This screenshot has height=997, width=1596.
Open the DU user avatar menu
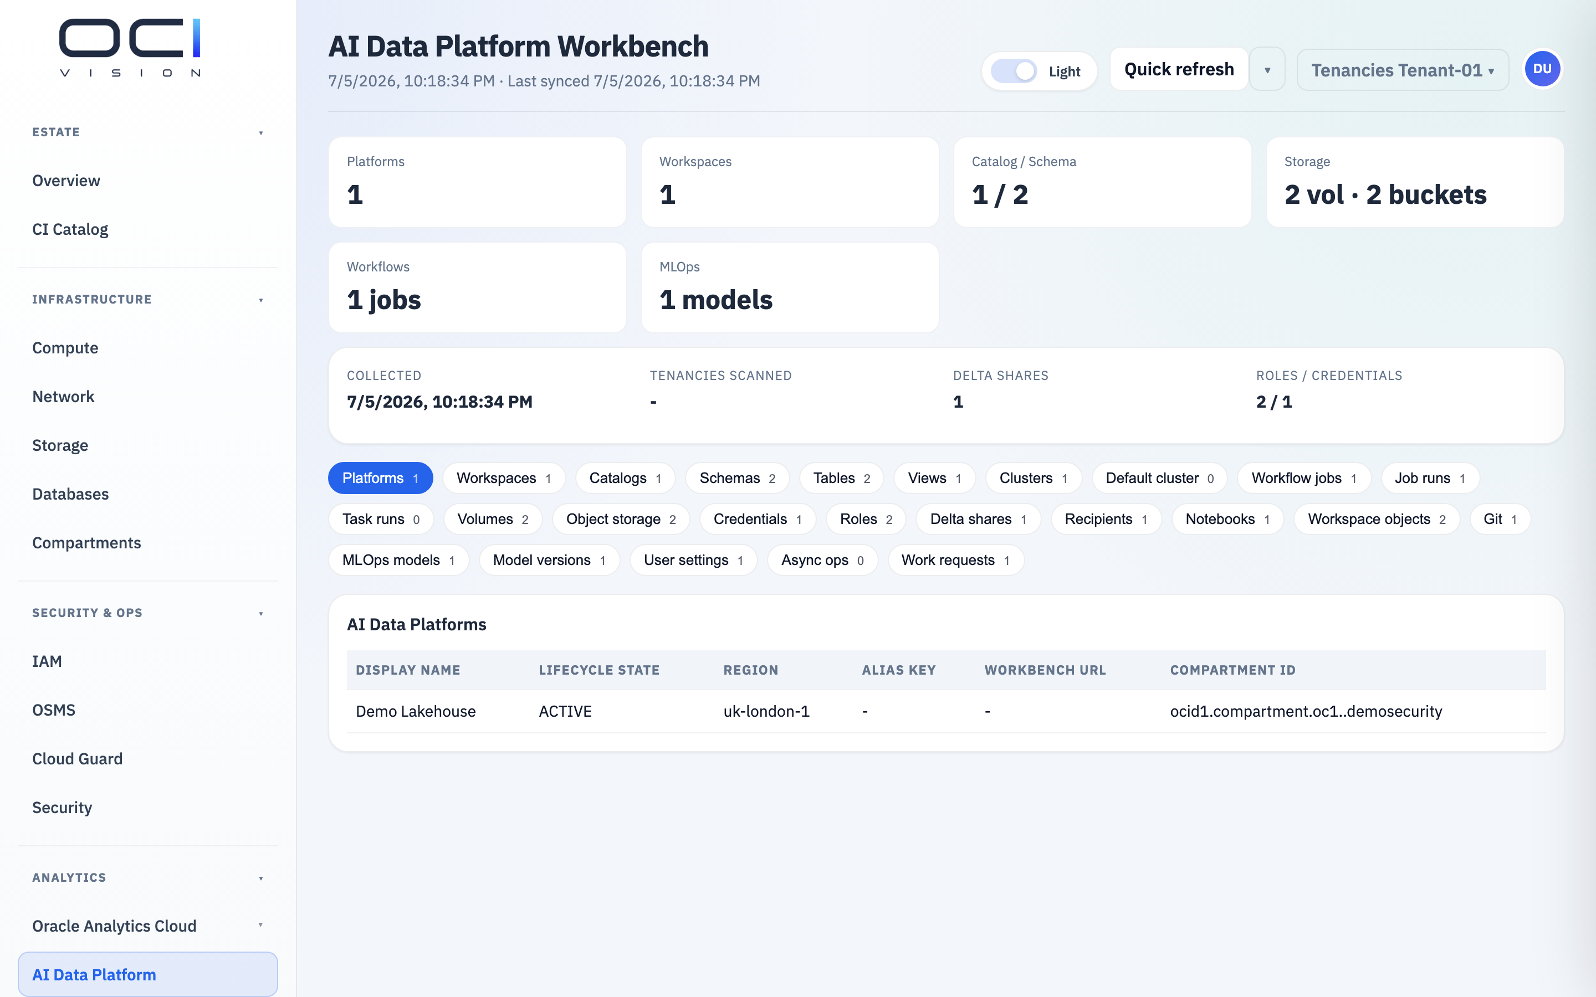pos(1542,69)
